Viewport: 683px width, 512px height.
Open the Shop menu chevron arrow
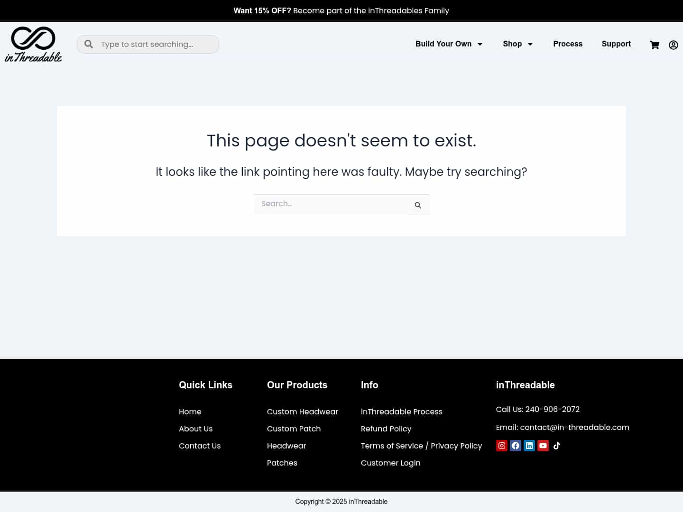click(531, 45)
